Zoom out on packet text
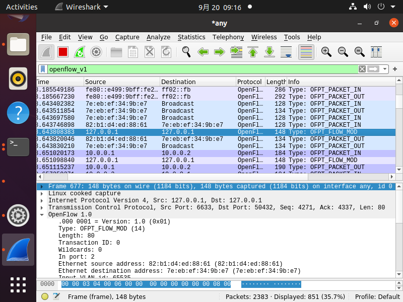The height and width of the screenshot is (302, 403). (x=343, y=52)
